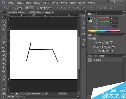Image resolution: width=126 pixels, height=99 pixels.
Task: Select the Lasso tool
Action: (4, 25)
